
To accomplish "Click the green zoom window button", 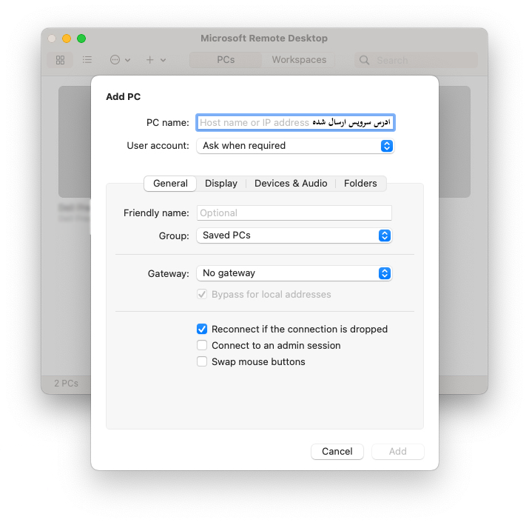I will pos(81,39).
